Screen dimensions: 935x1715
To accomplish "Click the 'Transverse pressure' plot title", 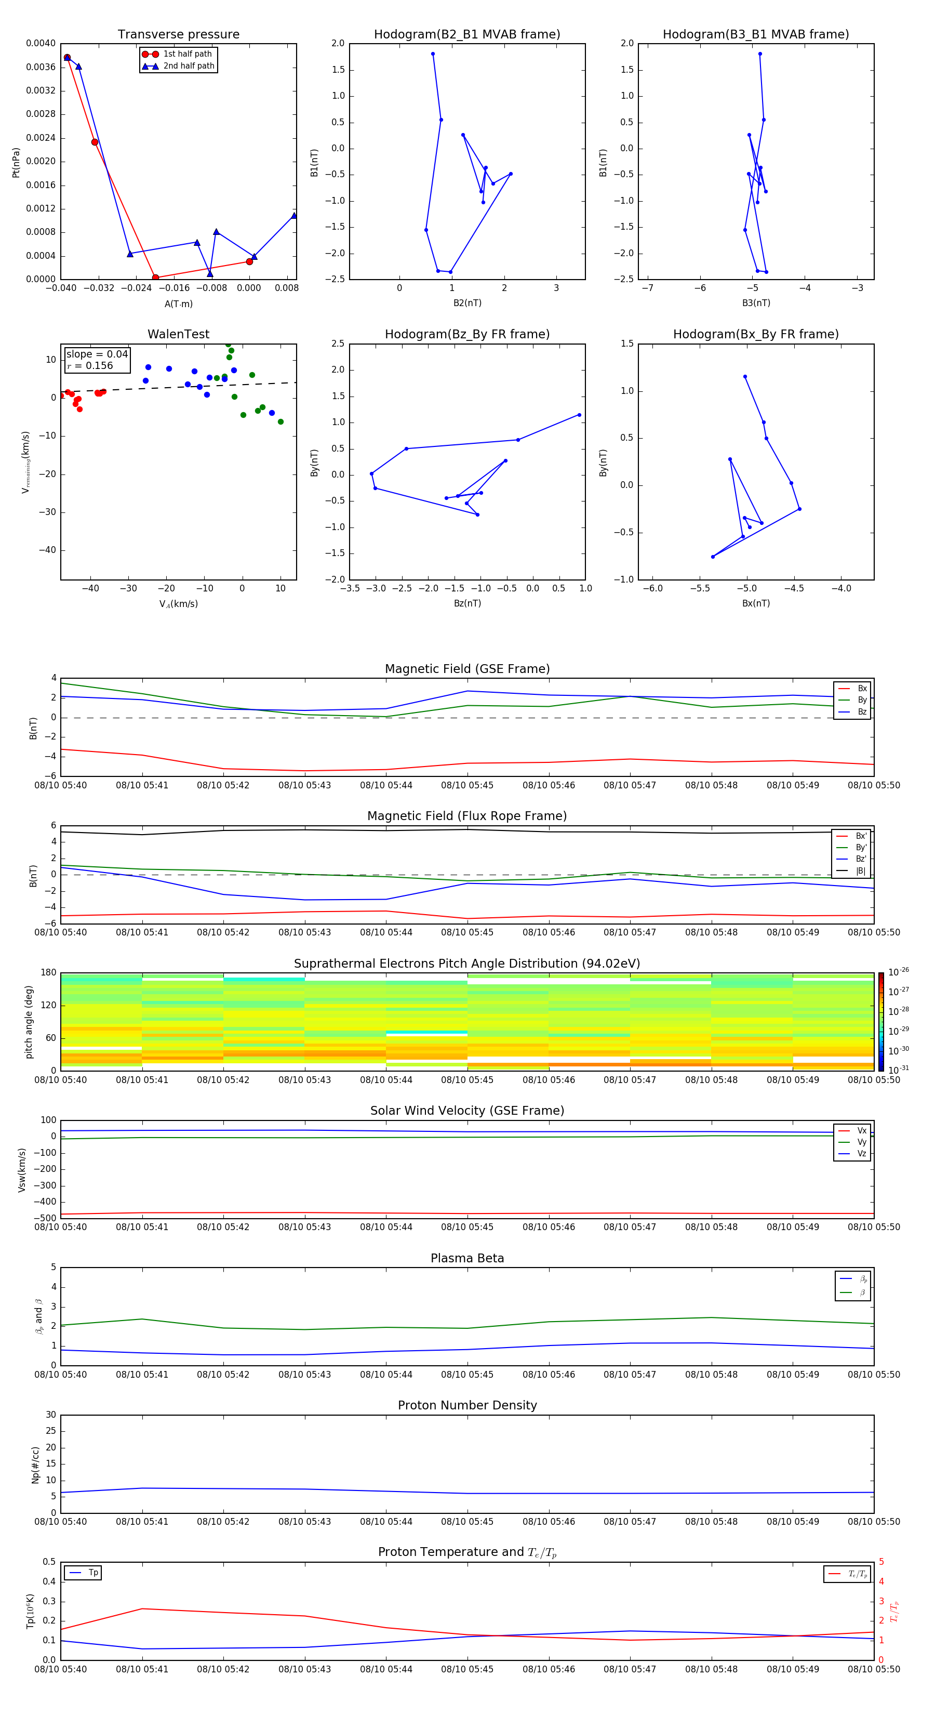I will (178, 35).
